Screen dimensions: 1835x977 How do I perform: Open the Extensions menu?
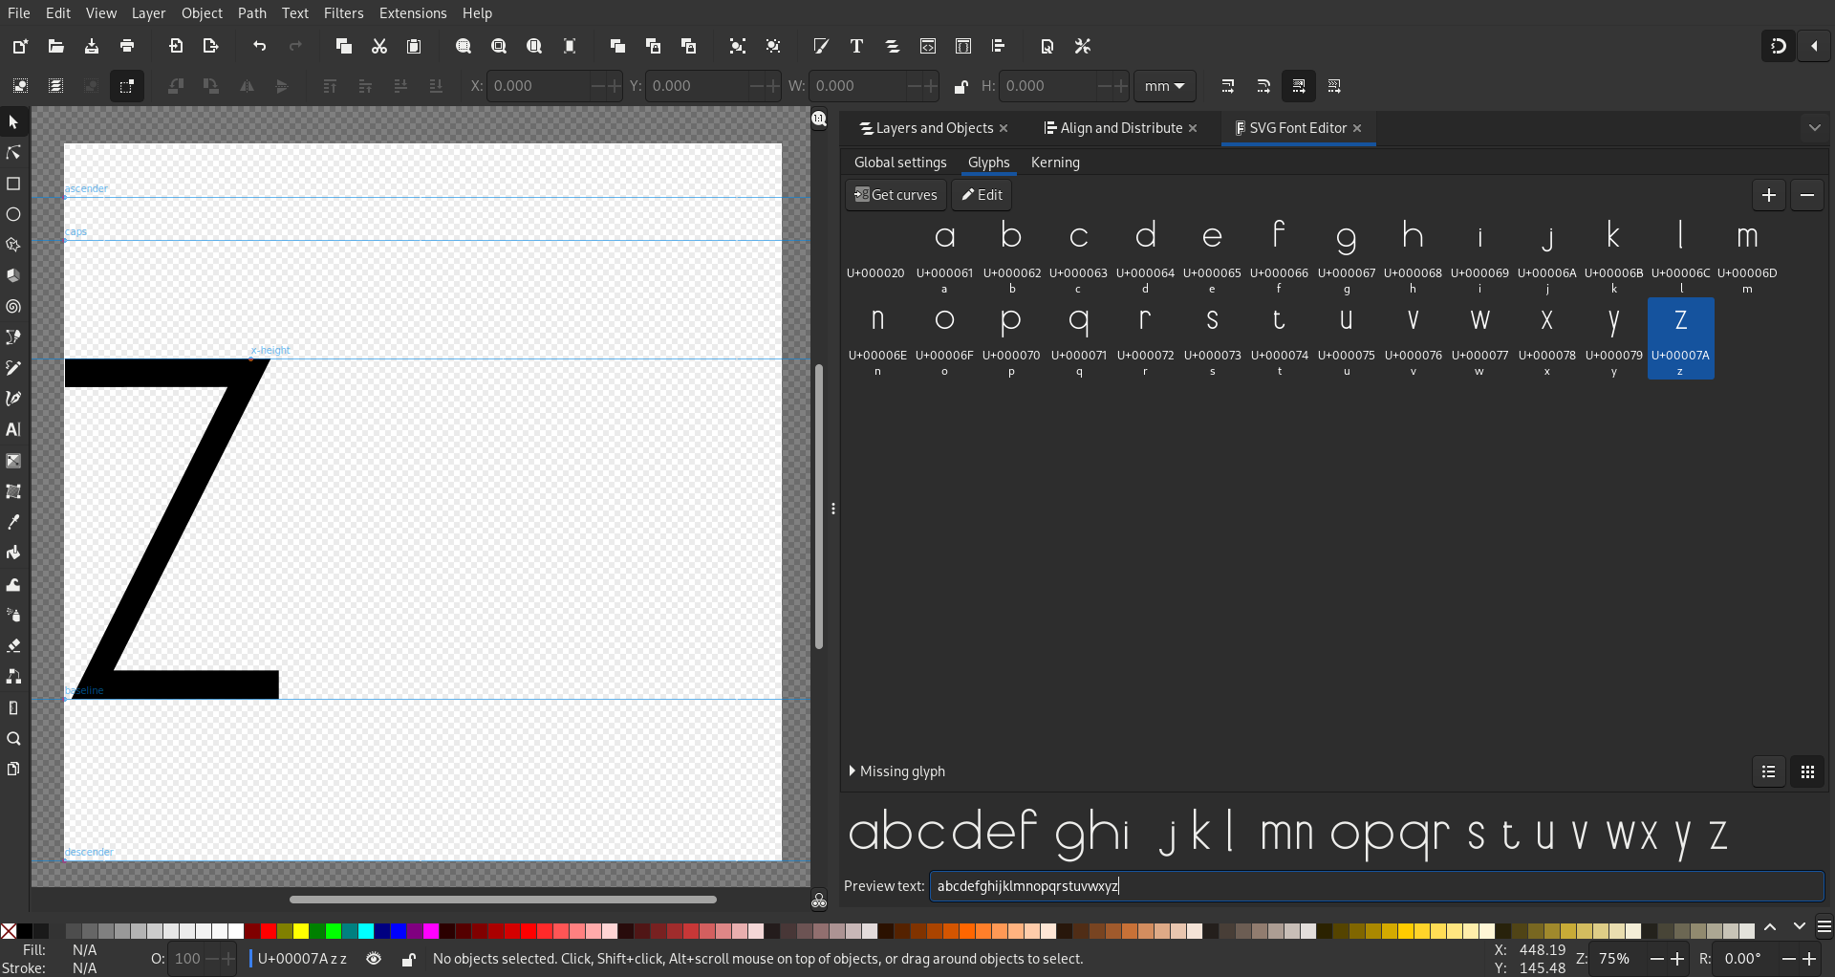click(x=413, y=13)
